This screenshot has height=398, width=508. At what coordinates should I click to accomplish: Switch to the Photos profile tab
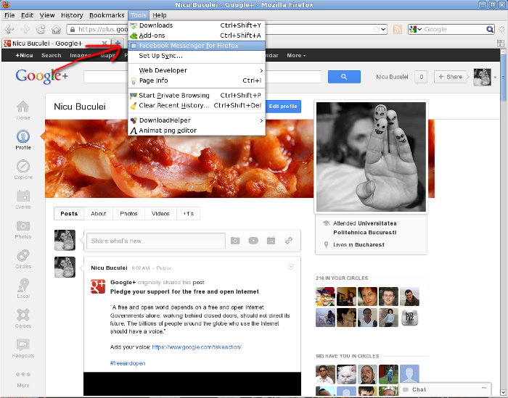[x=128, y=214]
